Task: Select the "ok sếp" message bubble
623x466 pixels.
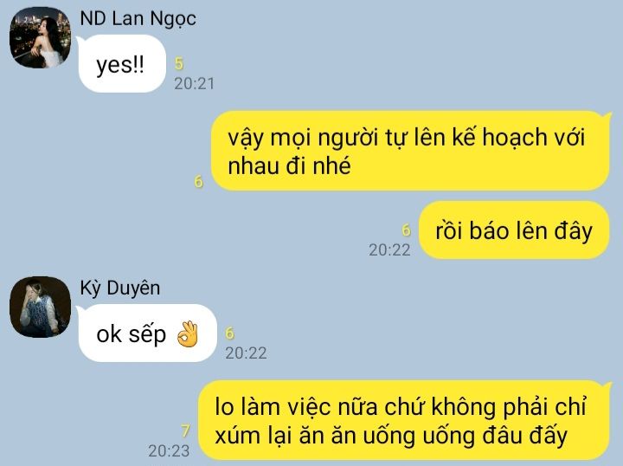Action: coord(147,333)
